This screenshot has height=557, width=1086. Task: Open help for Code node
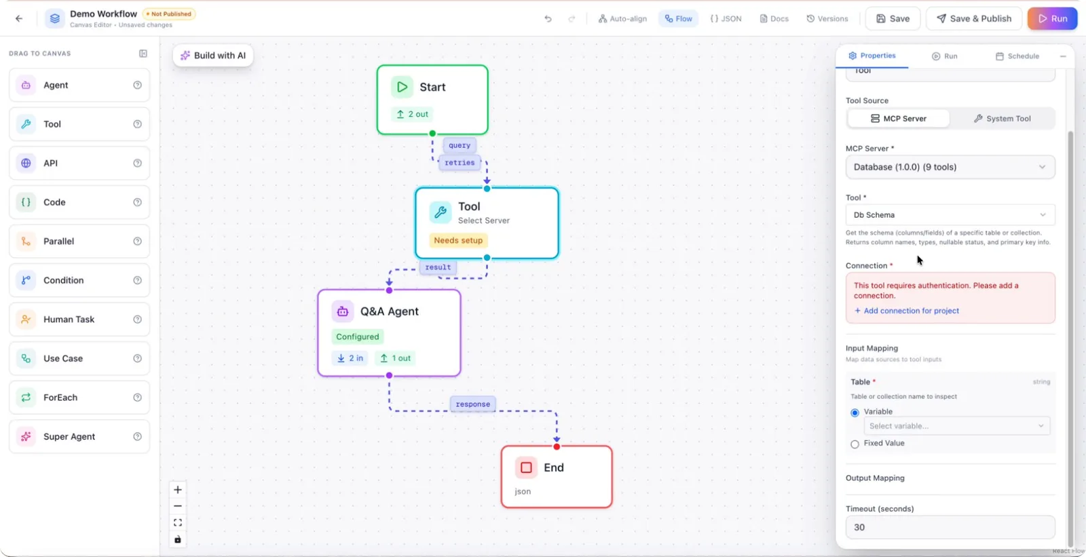click(x=137, y=202)
